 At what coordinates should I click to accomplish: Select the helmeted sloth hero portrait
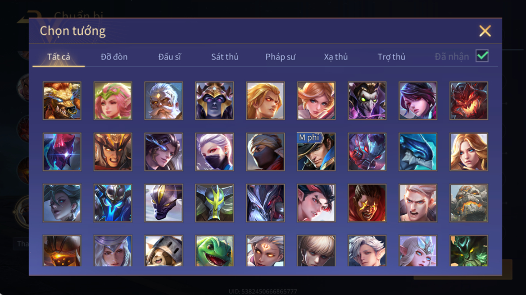click(164, 251)
